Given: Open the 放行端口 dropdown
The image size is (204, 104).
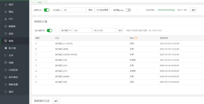Looking at the screenshot, I should (66, 30).
